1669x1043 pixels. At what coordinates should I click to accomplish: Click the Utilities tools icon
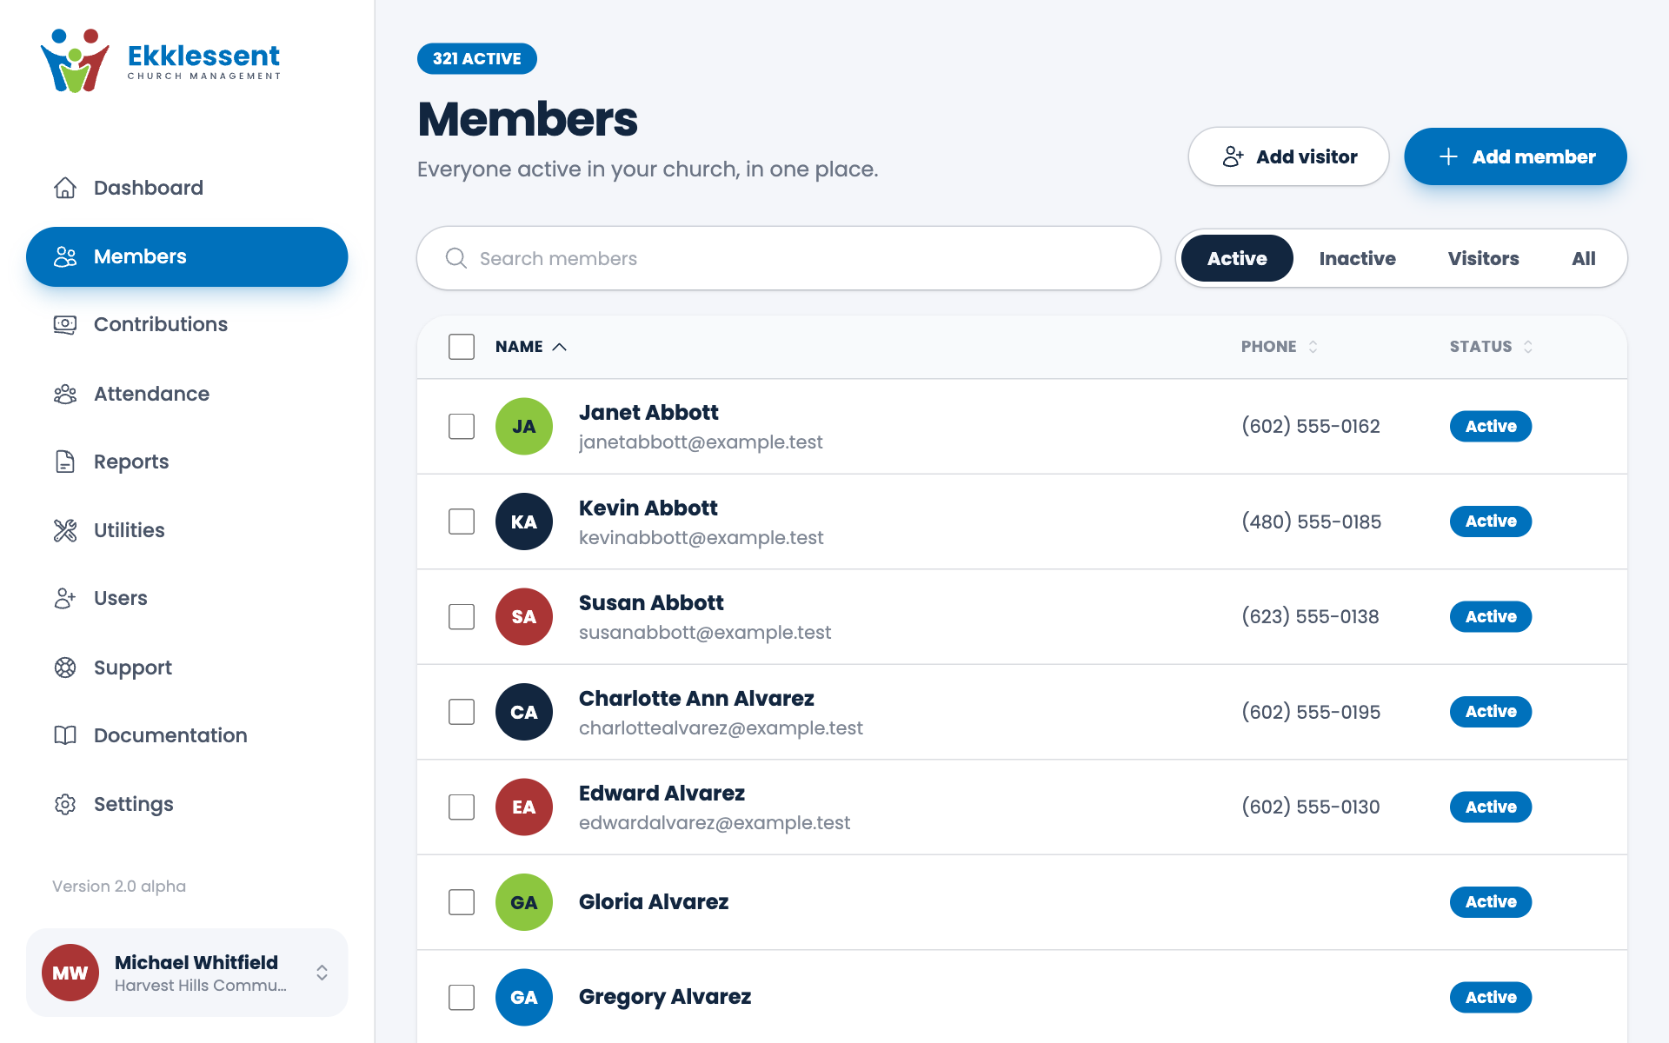pyautogui.click(x=65, y=530)
